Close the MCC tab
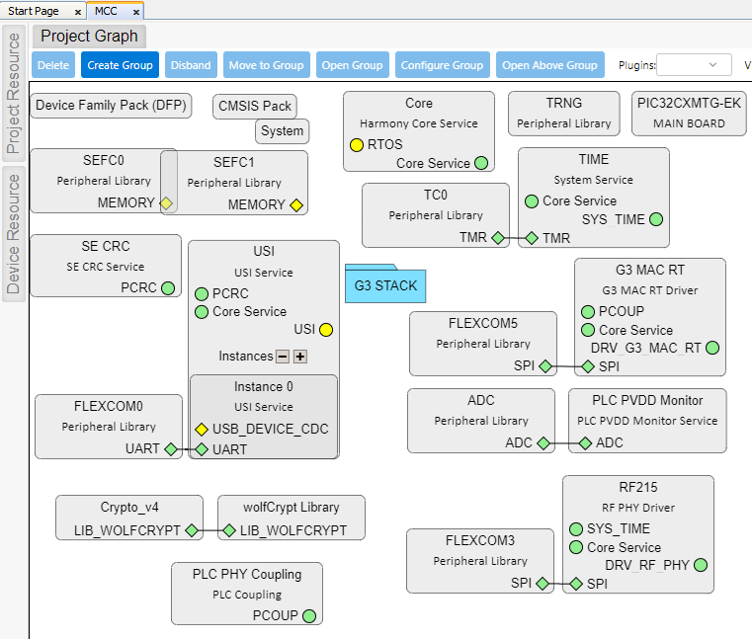Screen dimensions: 752x639 (136, 12)
